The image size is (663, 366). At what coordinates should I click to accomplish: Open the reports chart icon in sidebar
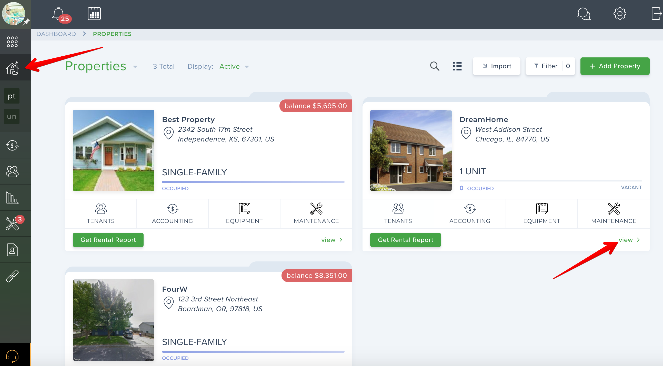point(12,198)
